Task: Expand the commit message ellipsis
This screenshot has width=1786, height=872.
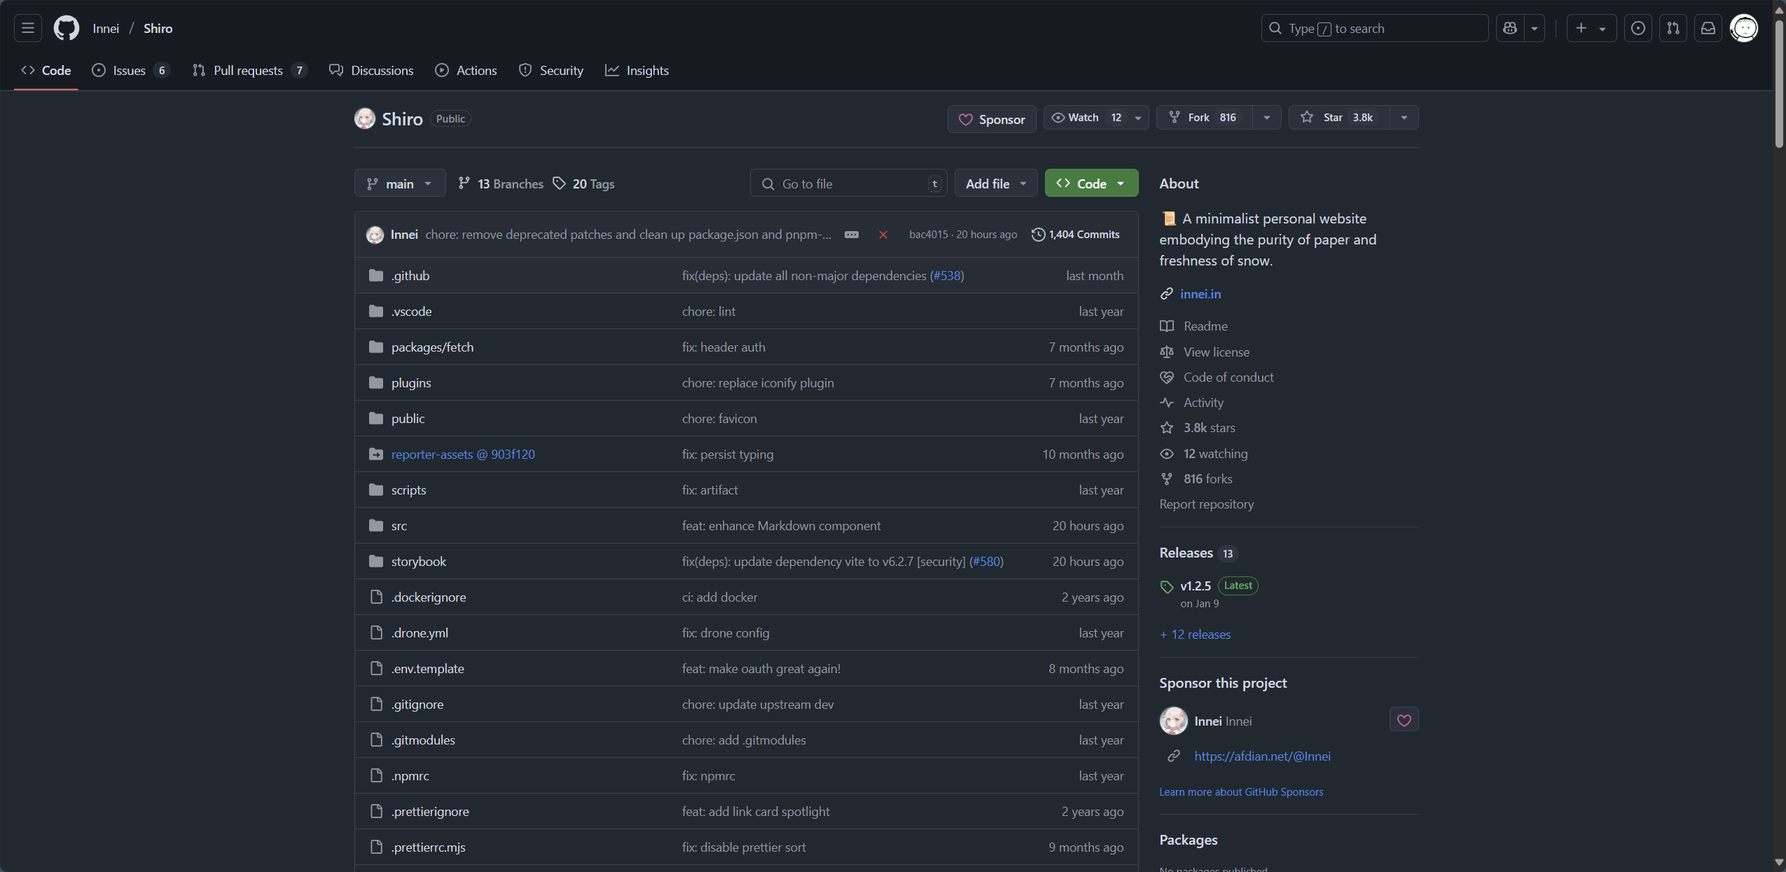Action: pos(852,235)
